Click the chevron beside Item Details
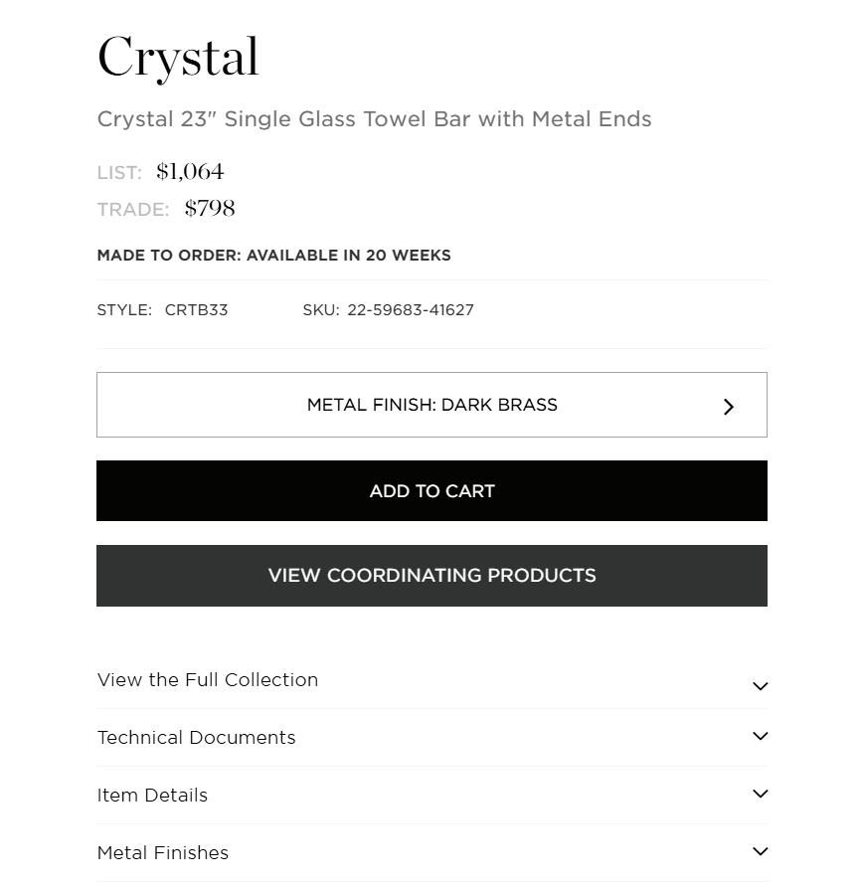 coord(761,795)
